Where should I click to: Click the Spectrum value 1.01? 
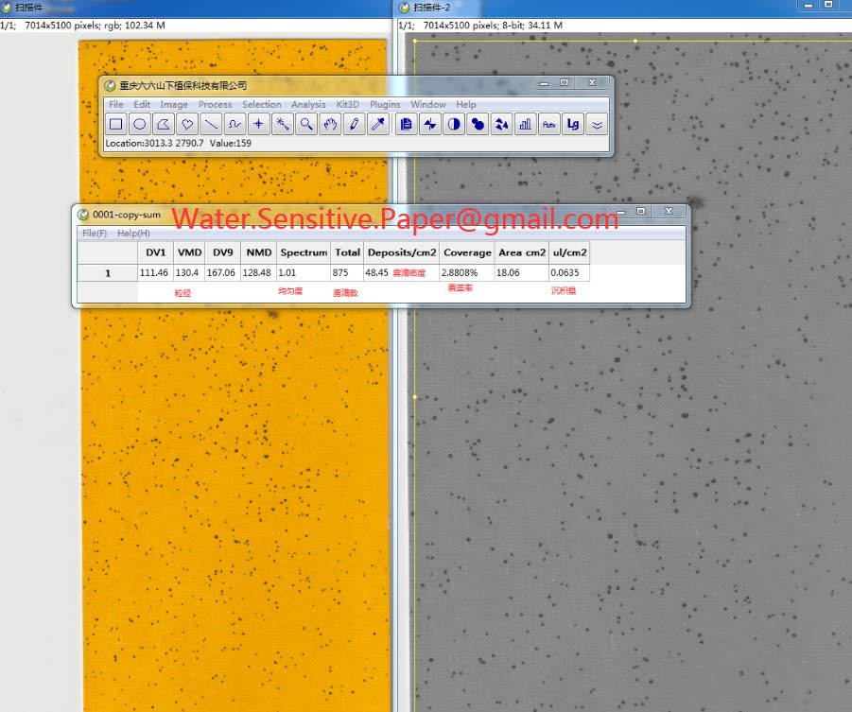tap(287, 273)
